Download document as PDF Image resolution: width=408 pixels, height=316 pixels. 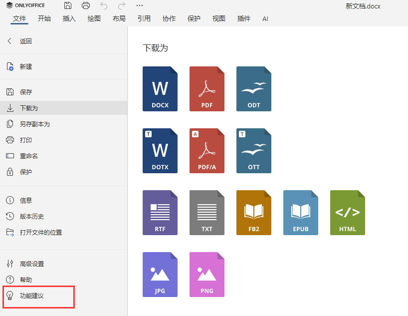(207, 89)
